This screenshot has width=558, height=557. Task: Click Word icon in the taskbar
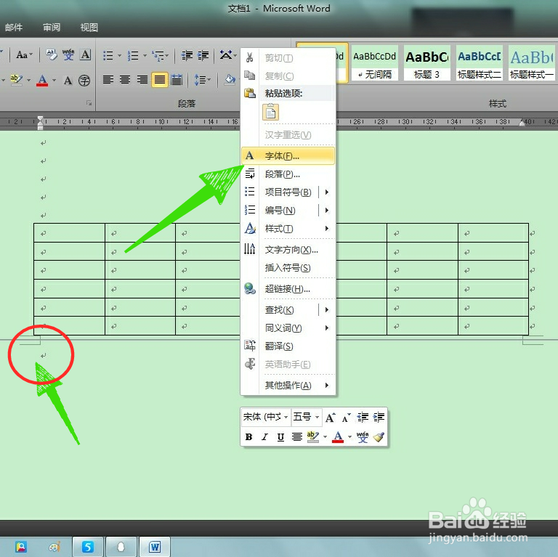click(x=155, y=547)
